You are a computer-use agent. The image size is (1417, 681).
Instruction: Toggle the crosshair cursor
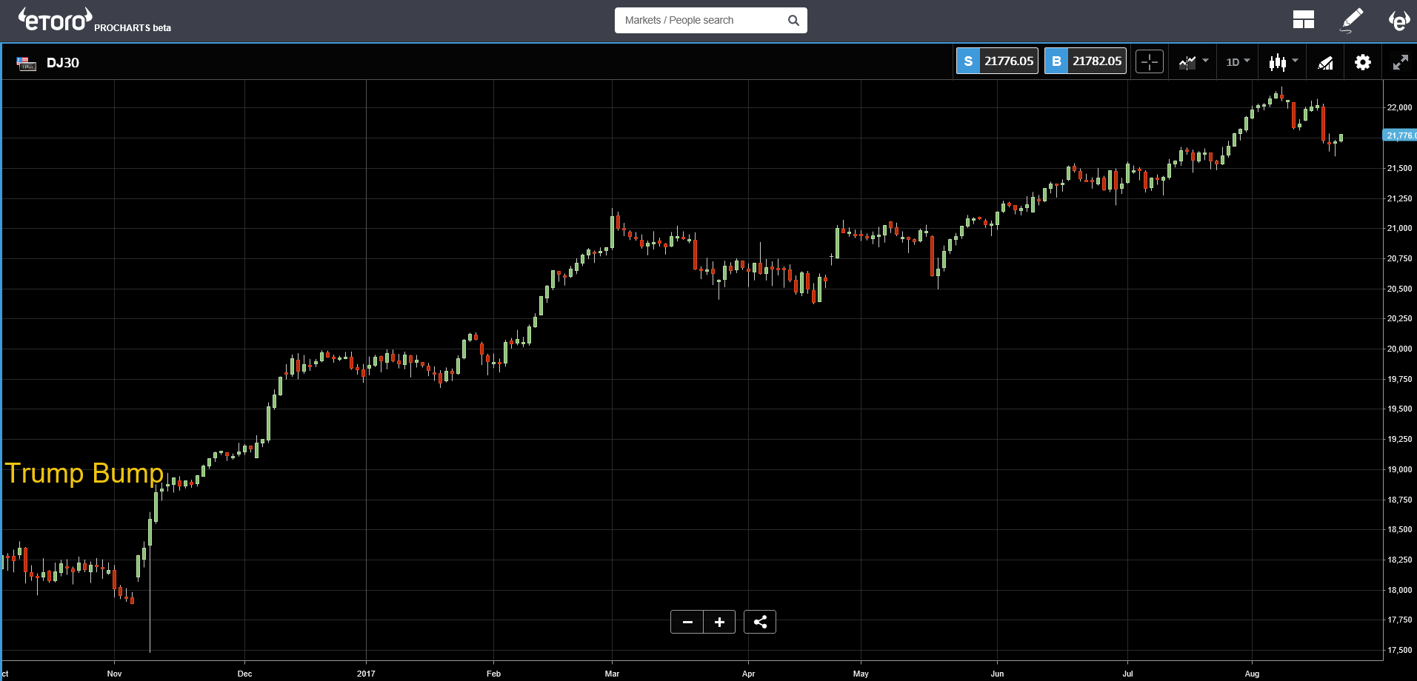[1150, 62]
